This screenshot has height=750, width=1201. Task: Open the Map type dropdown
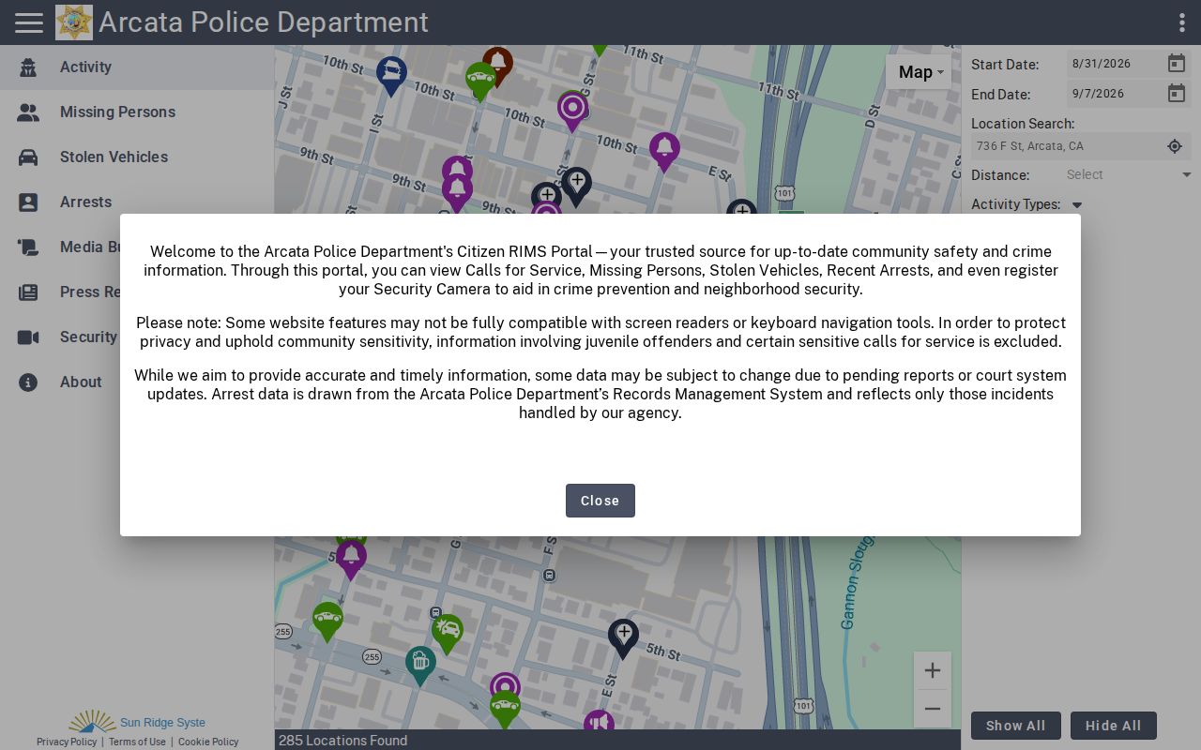(920, 72)
